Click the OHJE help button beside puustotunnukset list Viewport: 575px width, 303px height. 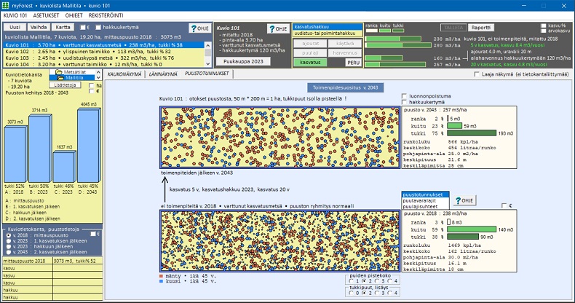463,200
